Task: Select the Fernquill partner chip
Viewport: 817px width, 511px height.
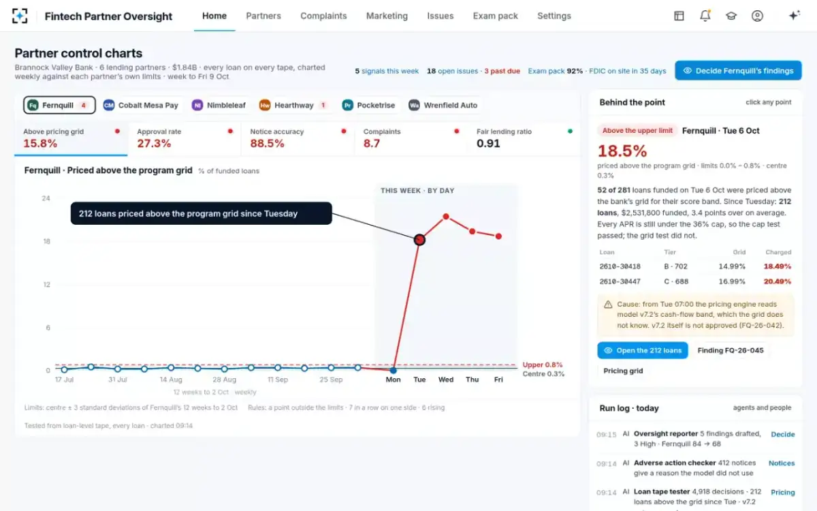Action: [59, 105]
